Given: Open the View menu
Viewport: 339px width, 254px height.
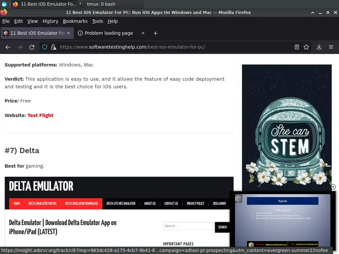Looking at the screenshot, I should tap(32, 21).
